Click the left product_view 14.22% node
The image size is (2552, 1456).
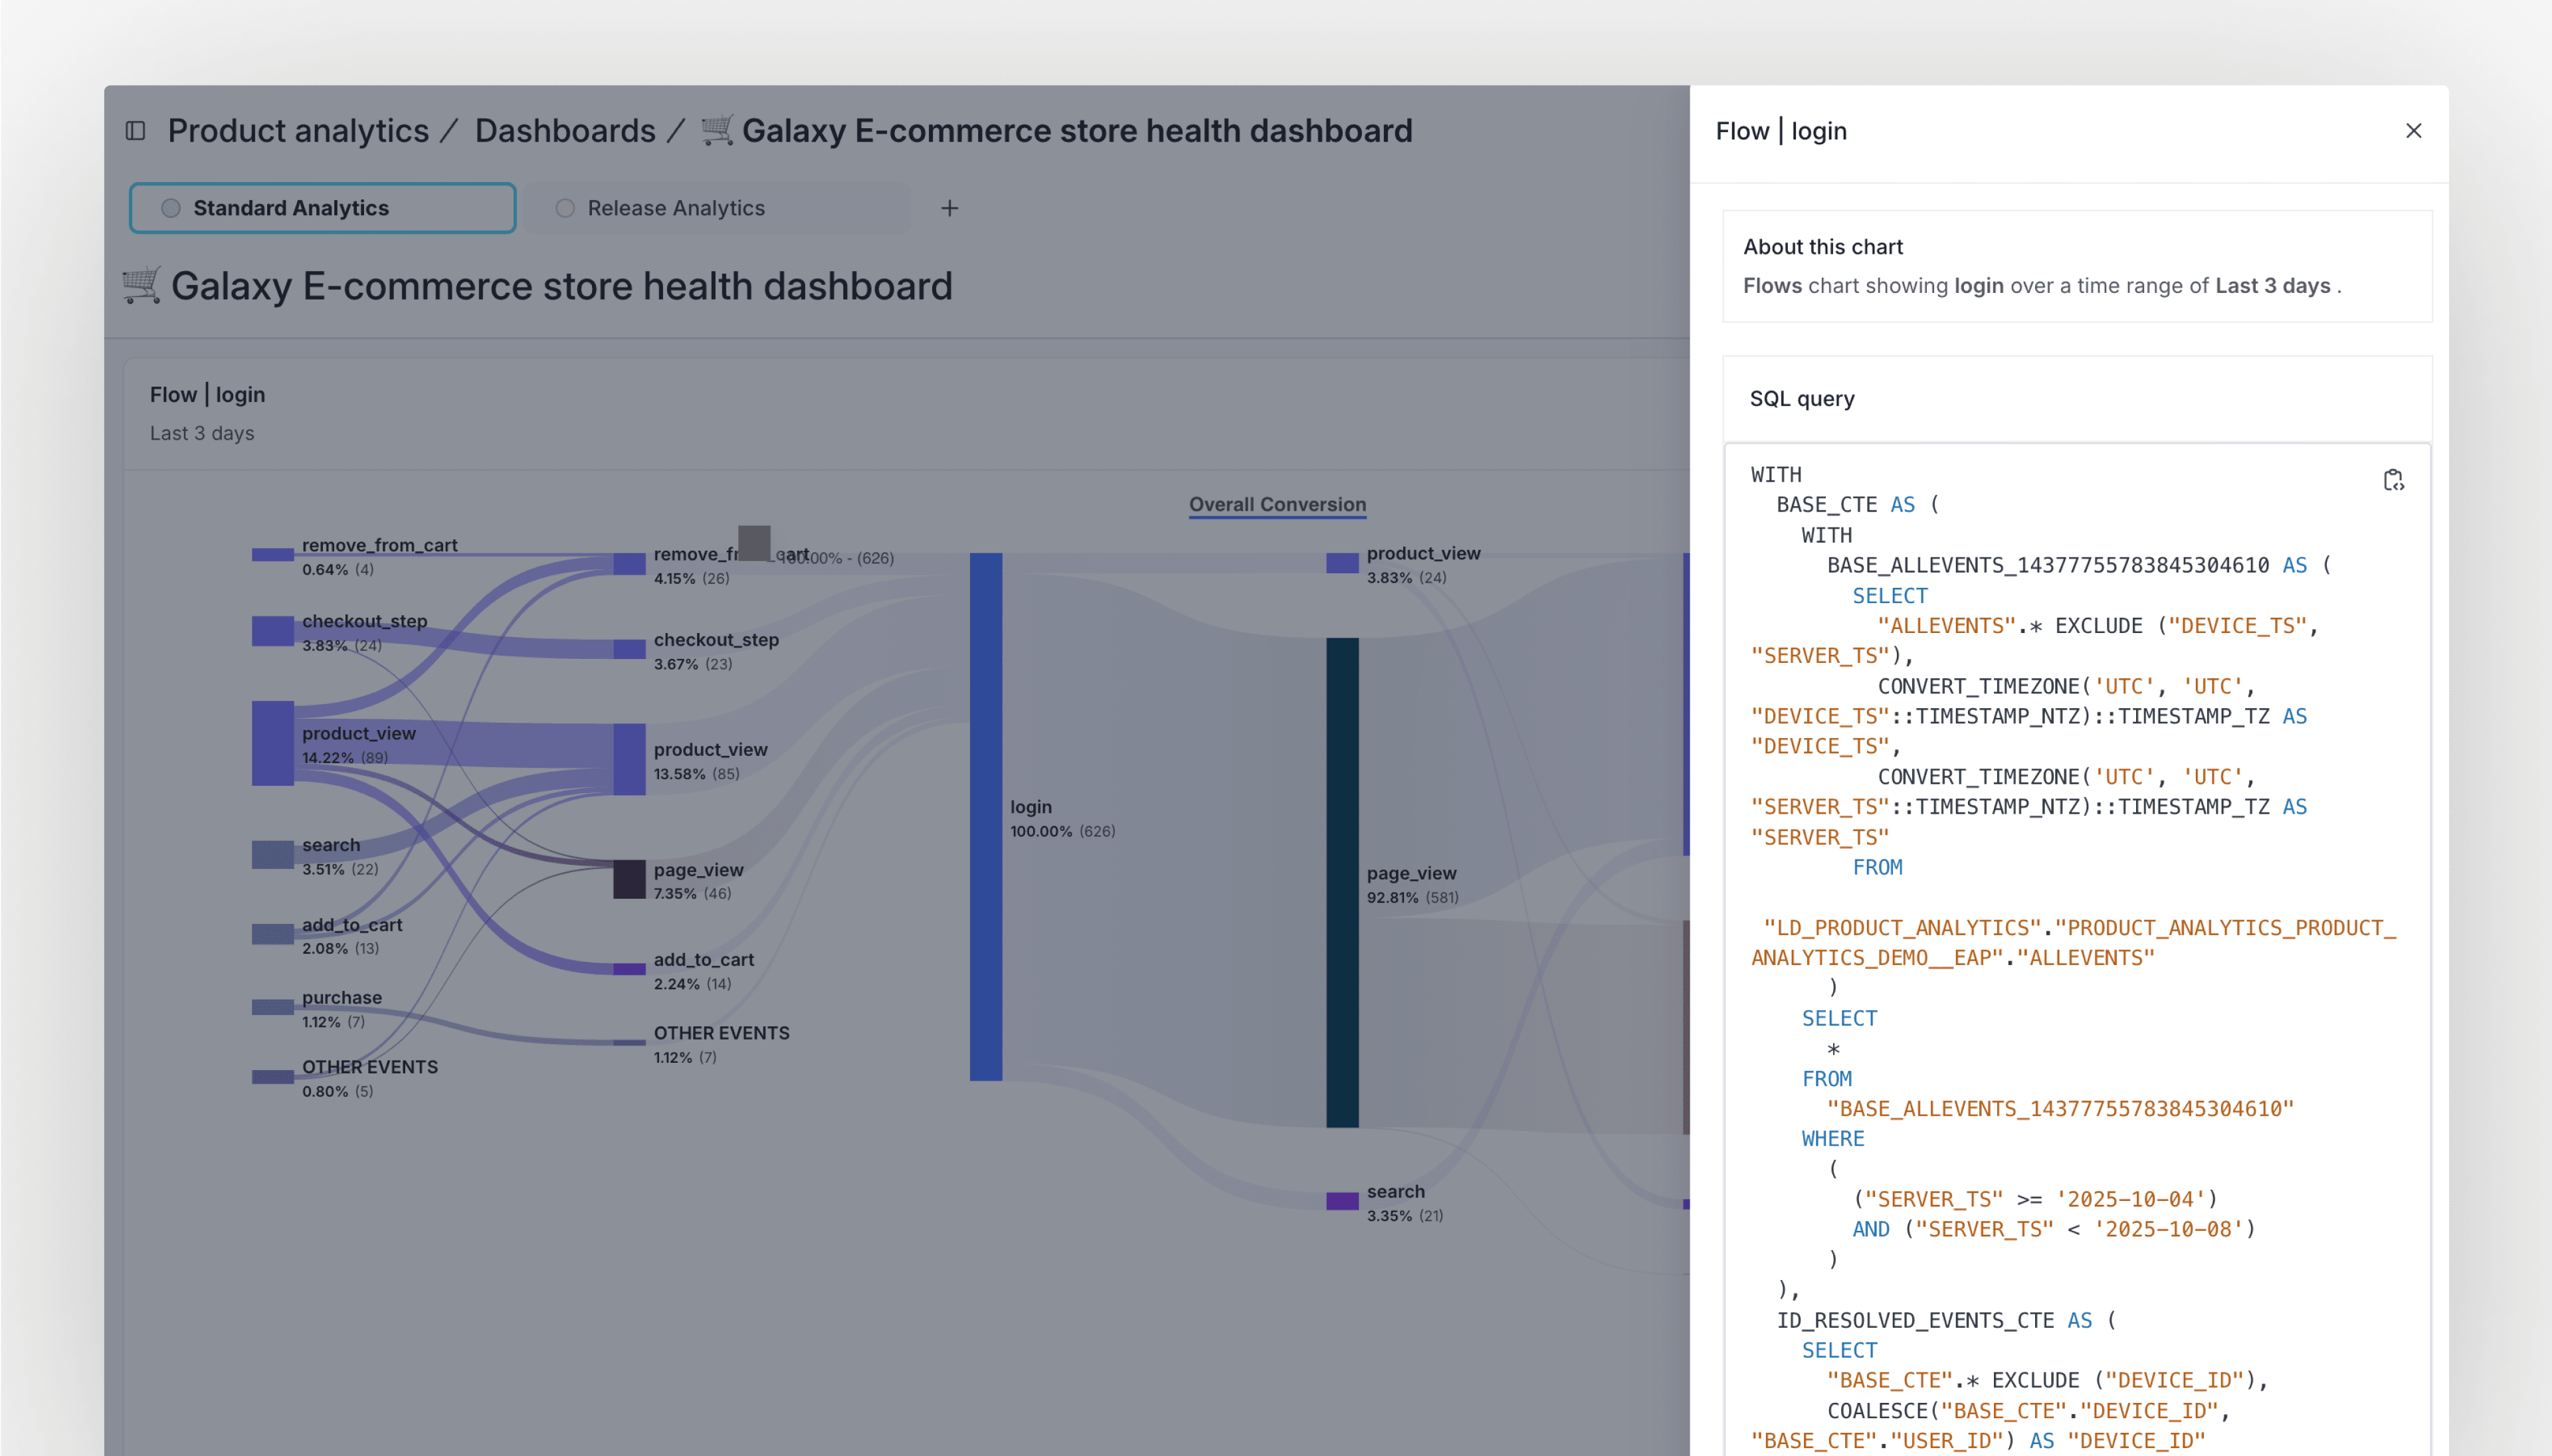coord(272,743)
